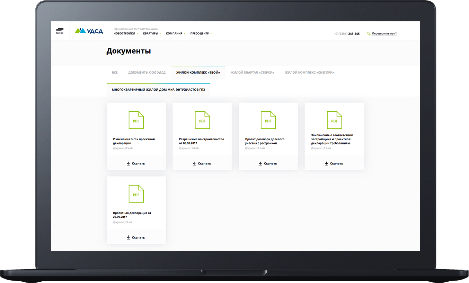The image size is (469, 283).
Task: Click the phone callback icon
Action: coord(369,34)
